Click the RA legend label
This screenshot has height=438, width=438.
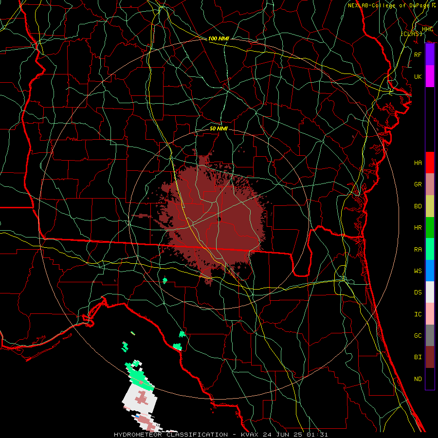(418, 250)
